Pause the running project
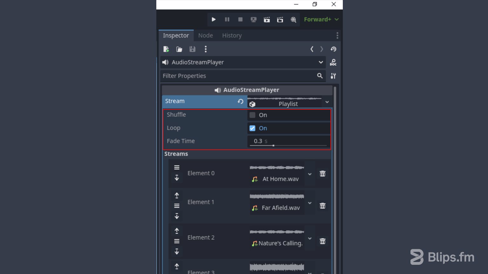The image size is (488, 274). [227, 19]
